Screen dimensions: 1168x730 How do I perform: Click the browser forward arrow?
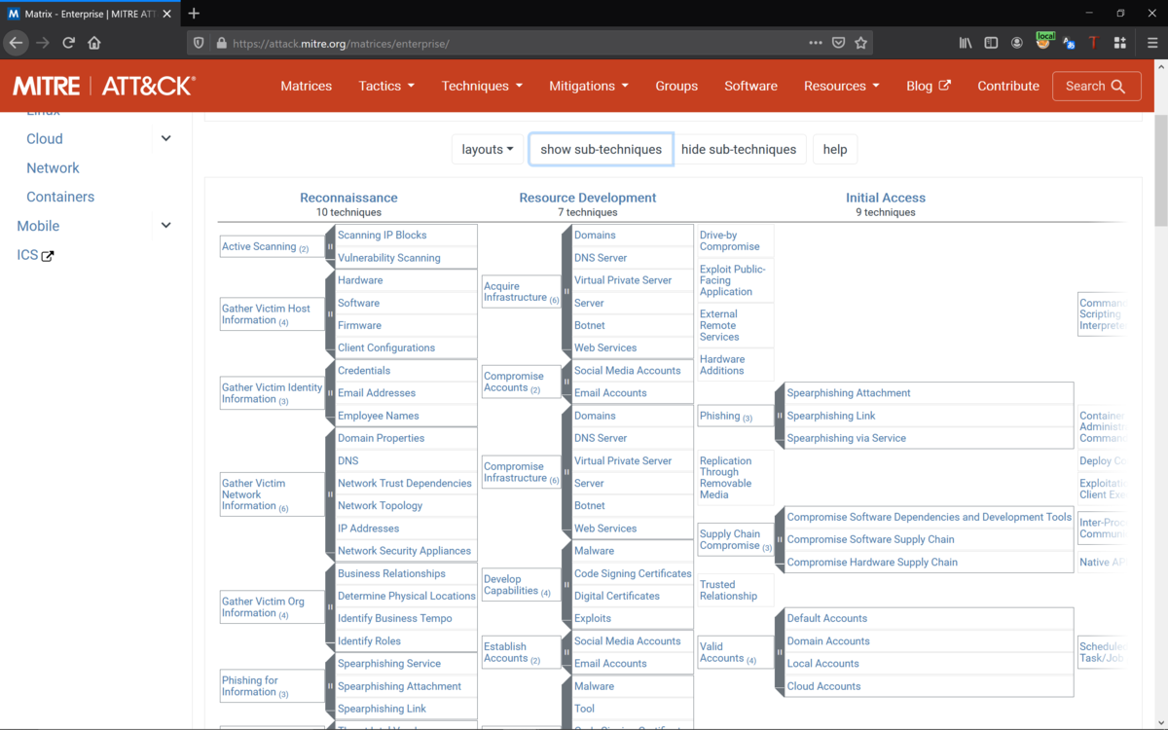click(42, 43)
